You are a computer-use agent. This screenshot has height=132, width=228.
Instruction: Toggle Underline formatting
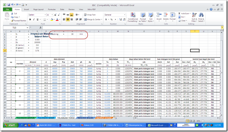pyautogui.click(x=38, y=19)
